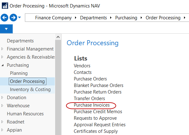The width and height of the screenshot is (189, 135).
Task: Expand the arrow after Finance Company
Action: coord(76,18)
